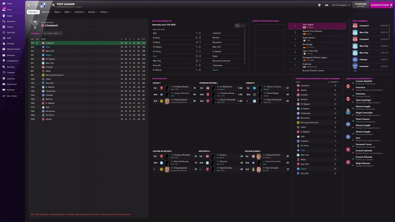The height and width of the screenshot is (222, 395).
Task: Click the Liverpool title holders crest
Action: (x=43, y=25)
